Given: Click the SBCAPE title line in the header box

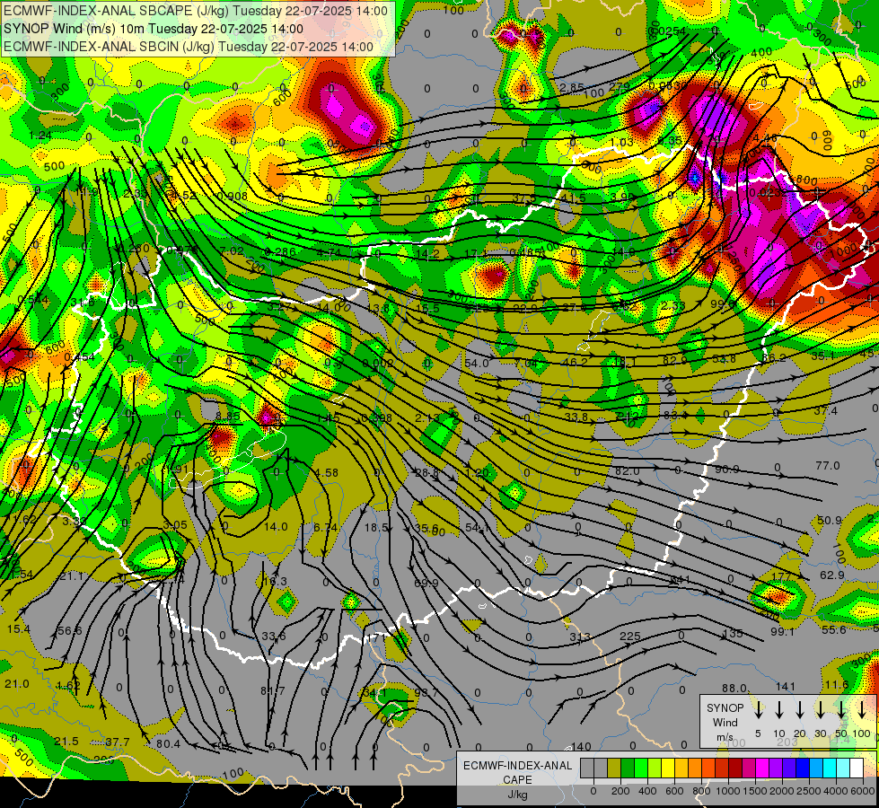Looking at the screenshot, I should coord(195,11).
